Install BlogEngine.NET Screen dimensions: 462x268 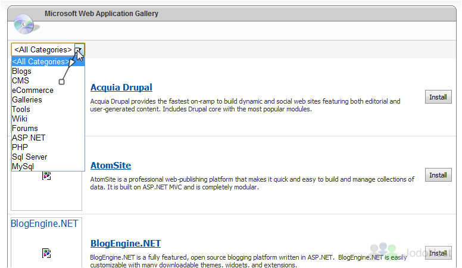438,253
